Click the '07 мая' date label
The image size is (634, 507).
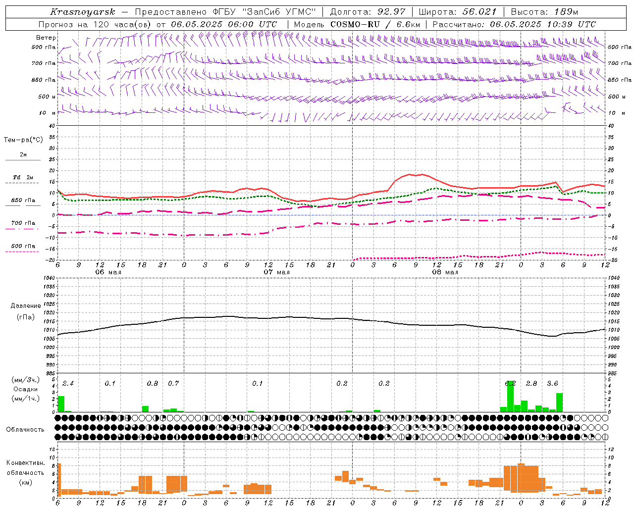coord(276,272)
